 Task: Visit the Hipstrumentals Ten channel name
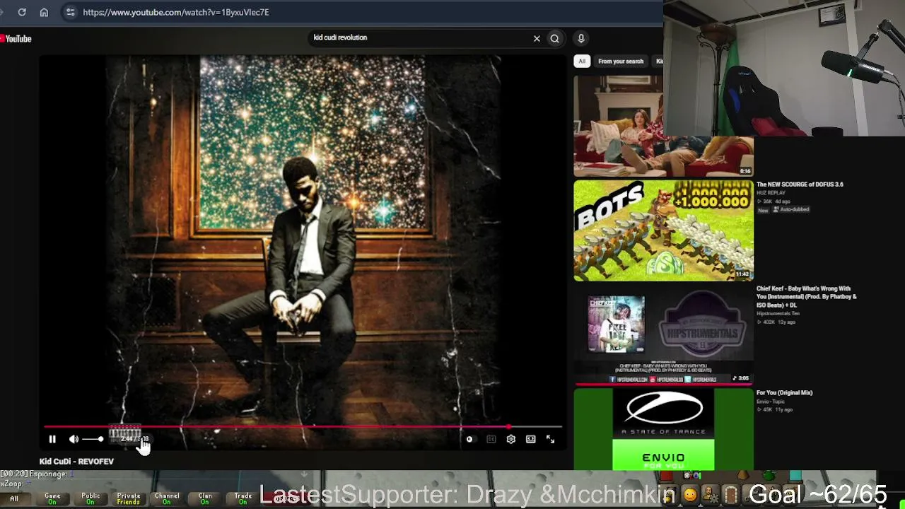tap(778, 313)
